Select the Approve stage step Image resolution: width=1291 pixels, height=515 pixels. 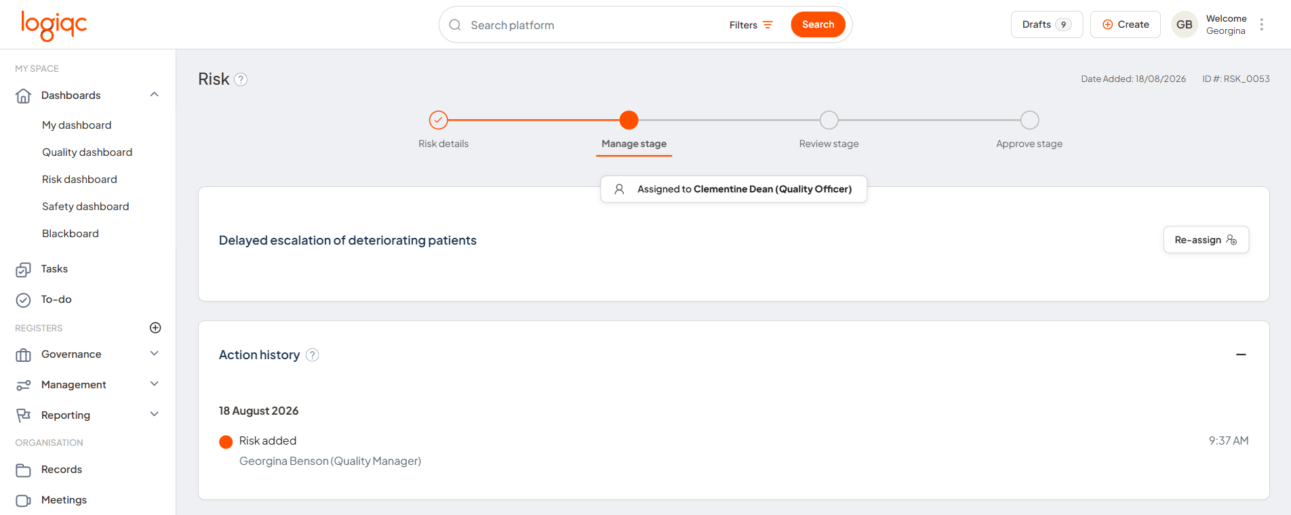click(1029, 120)
